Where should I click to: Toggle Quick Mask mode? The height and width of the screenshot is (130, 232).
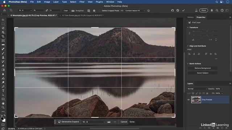3,125
